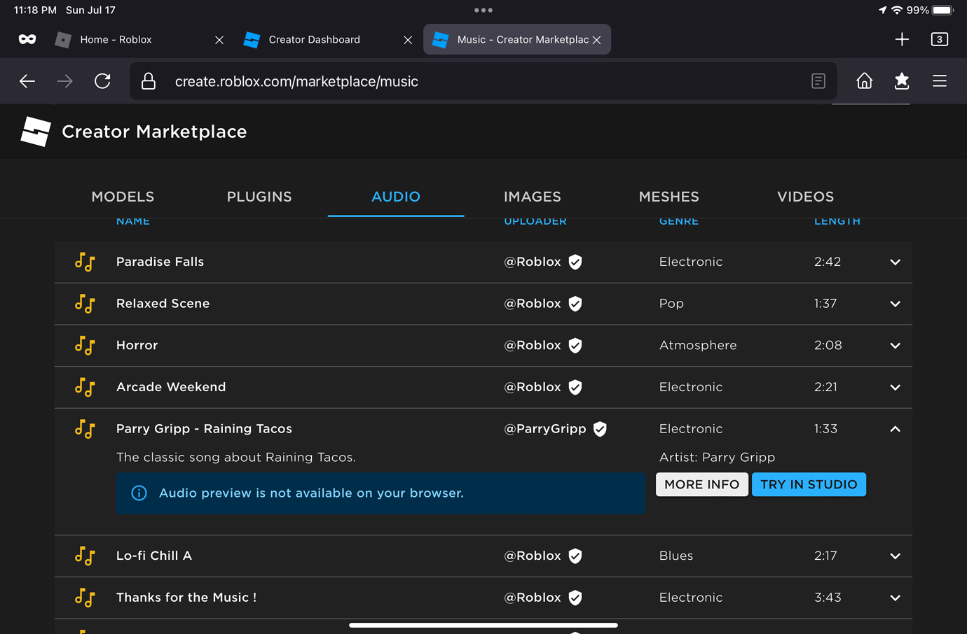Collapse the Parry Gripp - Raining Tacos details

(895, 428)
